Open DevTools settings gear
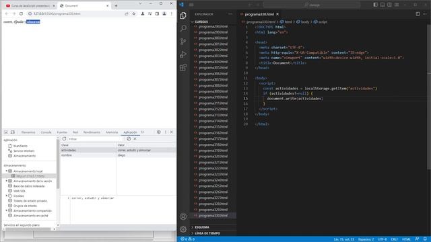 tap(159, 132)
